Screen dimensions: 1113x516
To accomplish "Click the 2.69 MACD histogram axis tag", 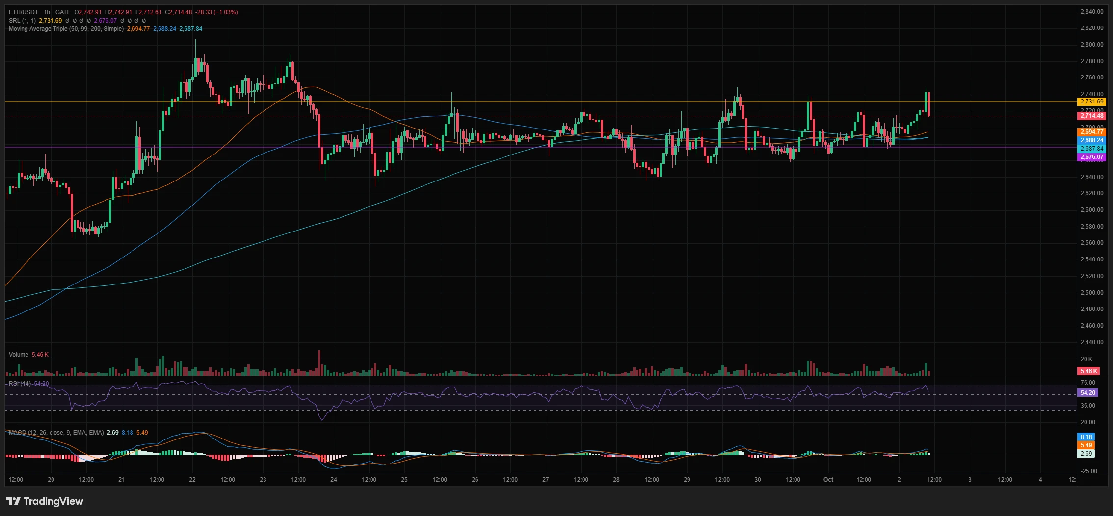I will pos(1086,454).
